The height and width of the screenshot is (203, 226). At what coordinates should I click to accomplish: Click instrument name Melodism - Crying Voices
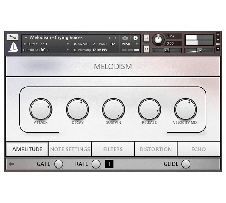pyautogui.click(x=56, y=37)
